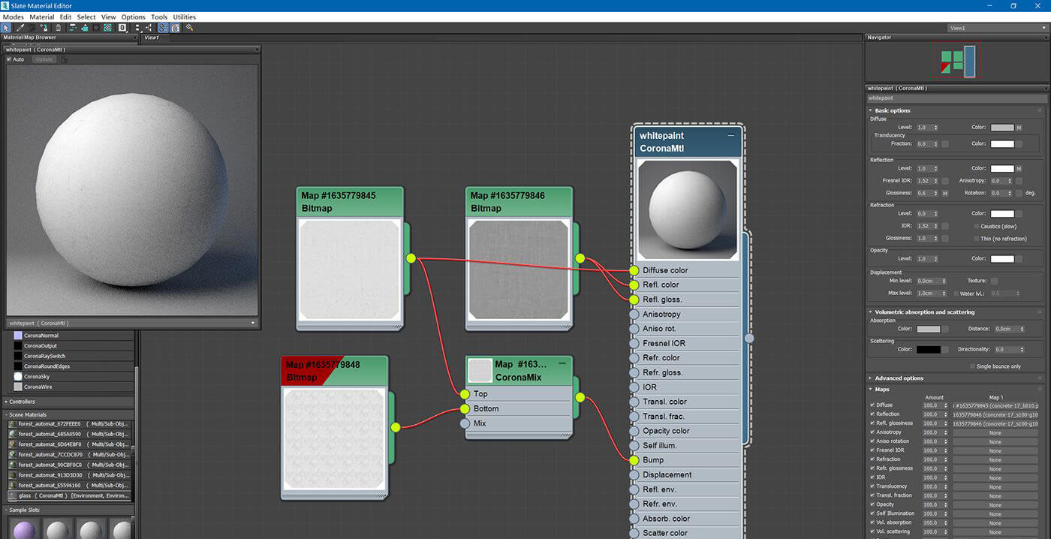
Task: Click Assign Material to Selection icon
Action: (x=44, y=28)
